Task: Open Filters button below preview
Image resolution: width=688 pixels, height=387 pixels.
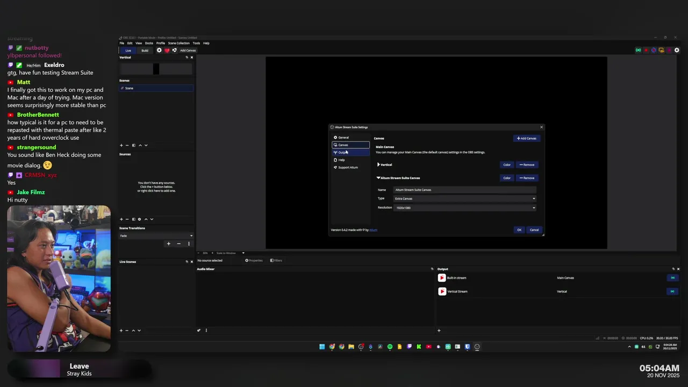Action: tap(276, 260)
